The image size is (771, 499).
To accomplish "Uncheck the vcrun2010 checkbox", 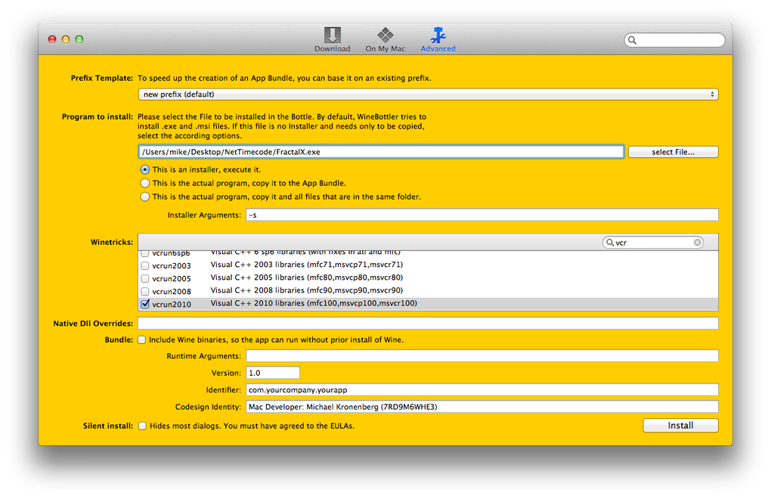I will tap(145, 304).
